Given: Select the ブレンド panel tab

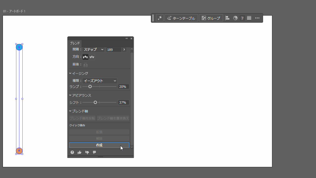Looking at the screenshot, I should 75,43.
